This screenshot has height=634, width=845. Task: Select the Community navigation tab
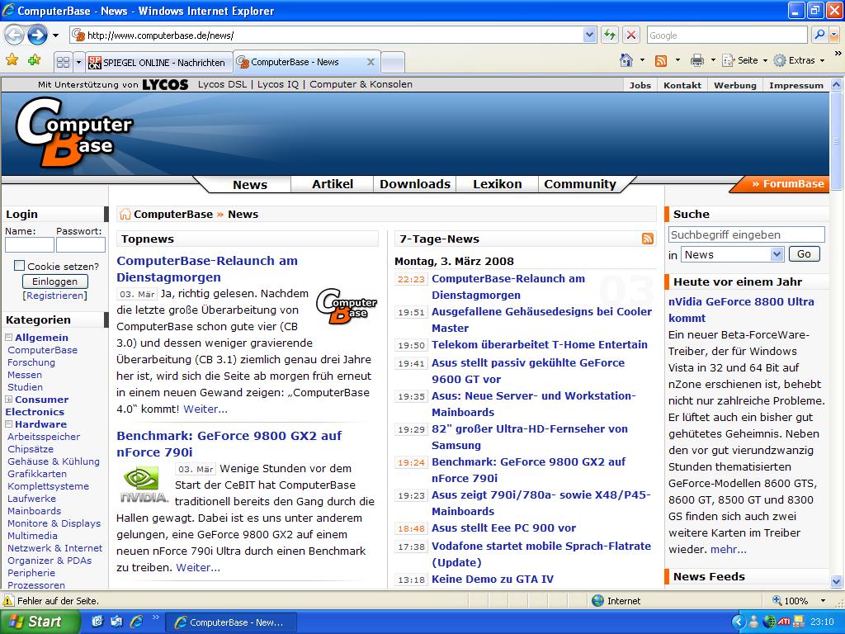(x=580, y=184)
